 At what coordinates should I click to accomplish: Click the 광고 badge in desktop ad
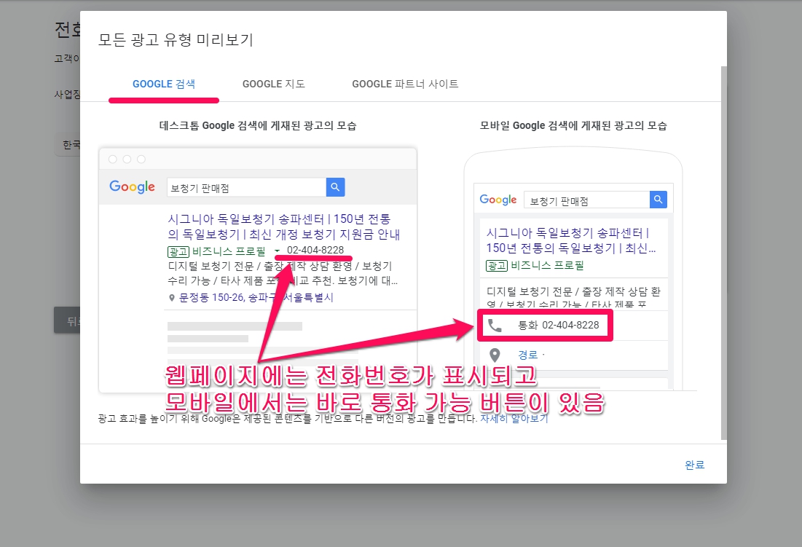click(178, 251)
